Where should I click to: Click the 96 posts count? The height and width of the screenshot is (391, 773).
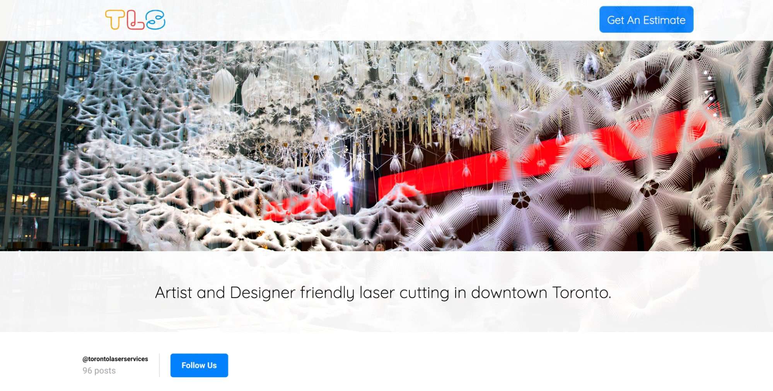[99, 371]
